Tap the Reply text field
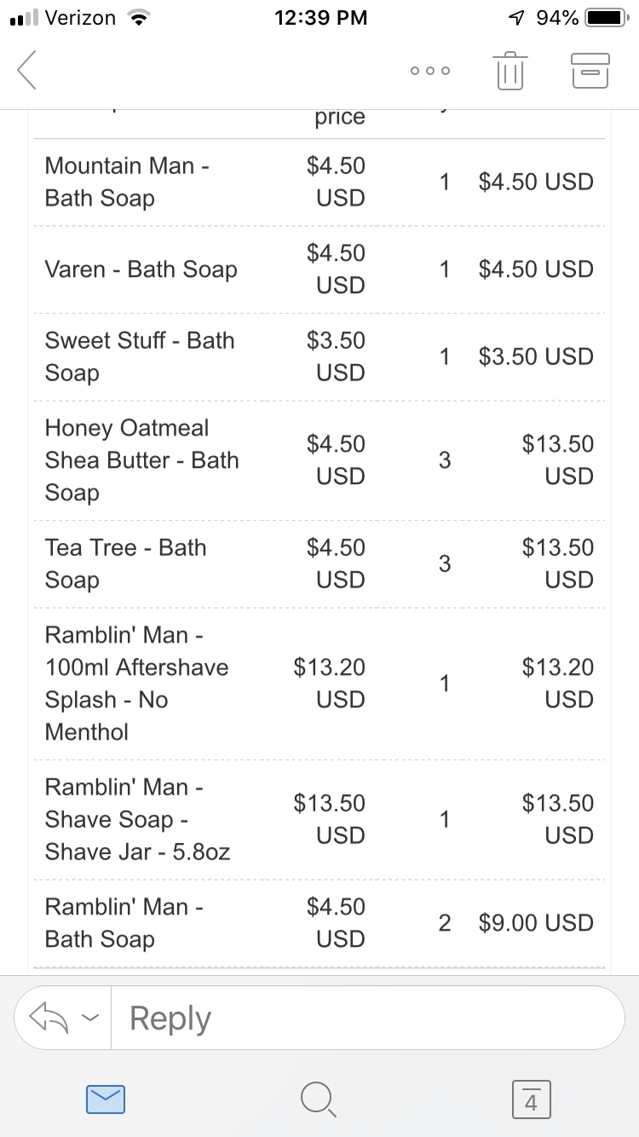Screen dimensions: 639x1137 366,1018
